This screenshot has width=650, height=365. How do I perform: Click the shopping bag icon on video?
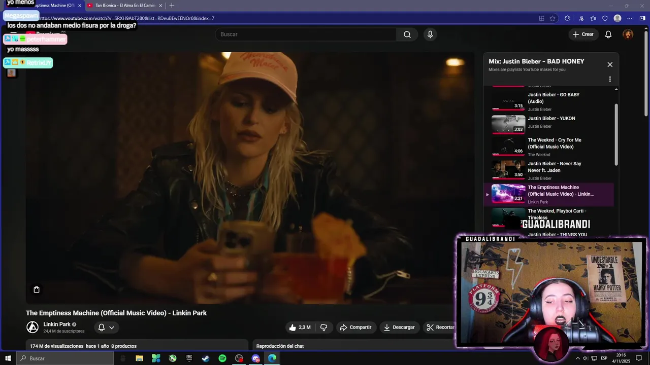[37, 289]
